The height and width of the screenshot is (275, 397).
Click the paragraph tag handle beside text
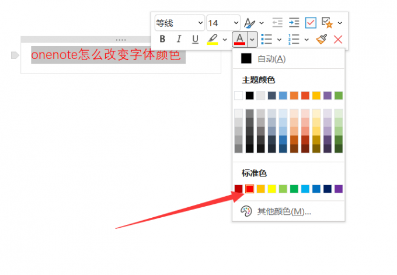point(15,55)
